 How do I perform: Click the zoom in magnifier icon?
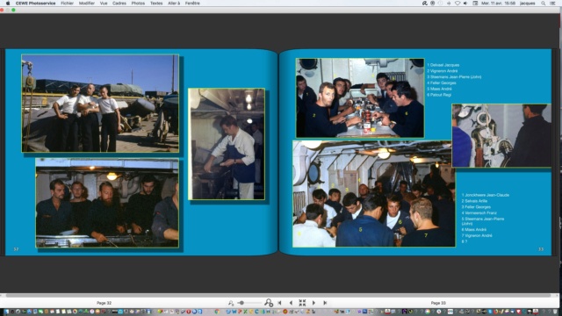point(269,303)
